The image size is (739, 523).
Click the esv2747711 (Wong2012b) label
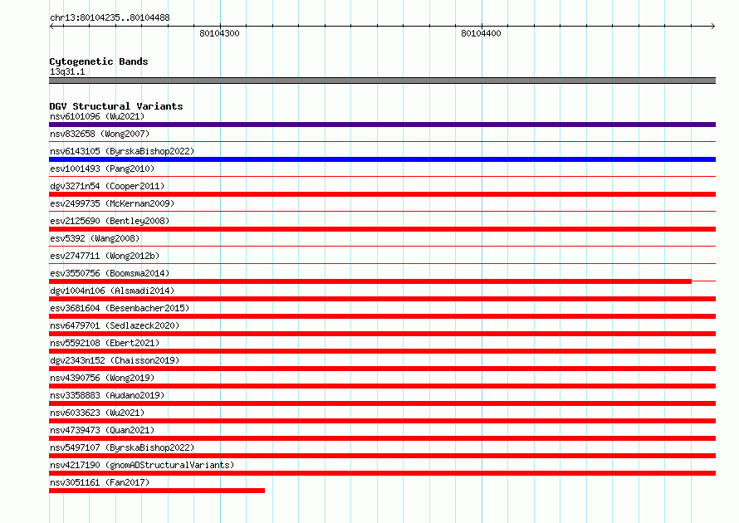(105, 256)
